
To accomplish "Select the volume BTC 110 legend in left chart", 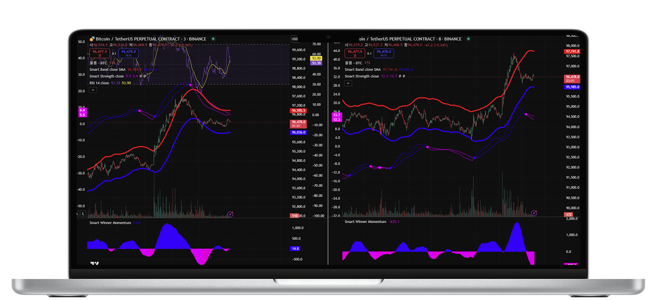I will coord(102,63).
